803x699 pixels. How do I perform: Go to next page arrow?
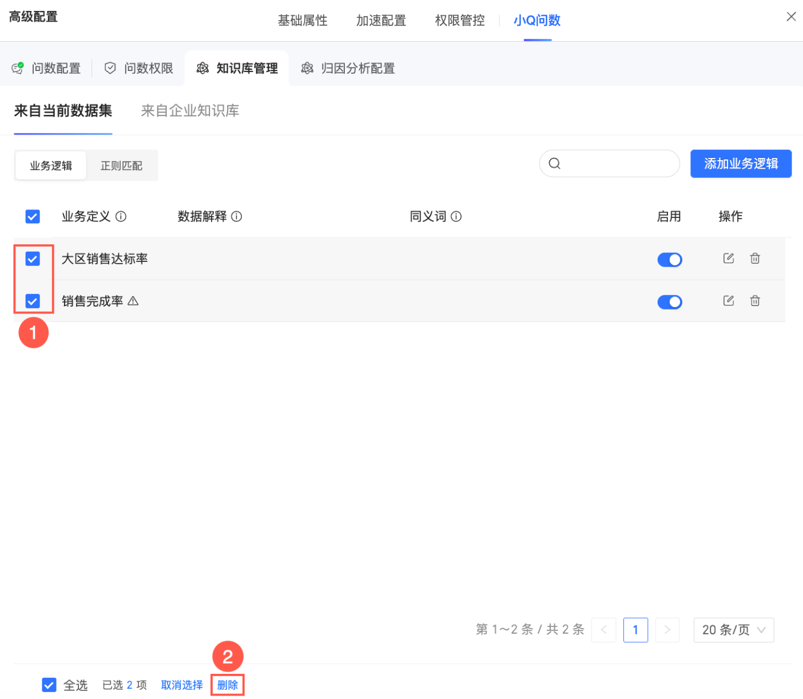[x=667, y=630]
